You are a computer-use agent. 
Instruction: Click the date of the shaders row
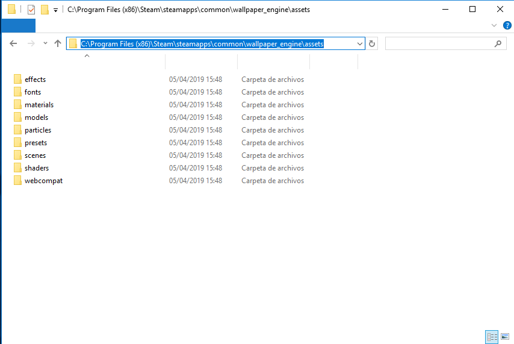pyautogui.click(x=196, y=168)
